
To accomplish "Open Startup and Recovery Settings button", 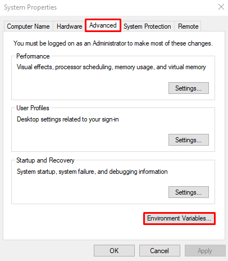I will click(x=189, y=192).
